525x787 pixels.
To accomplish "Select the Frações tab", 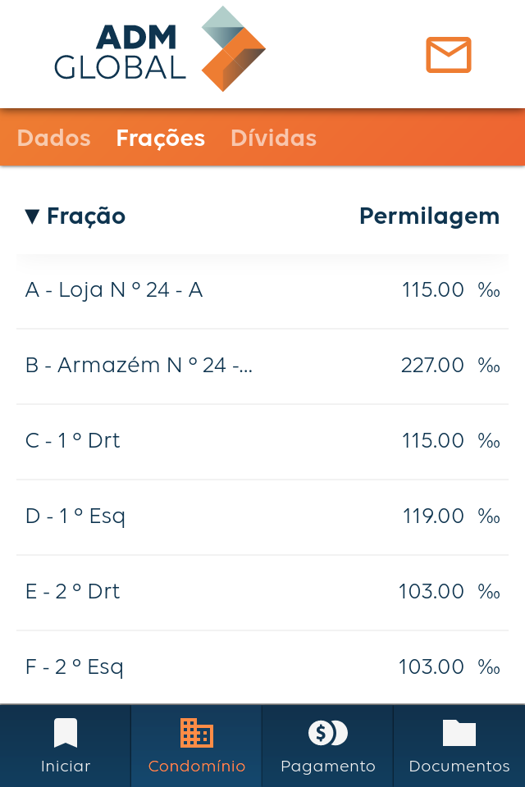I will (161, 138).
